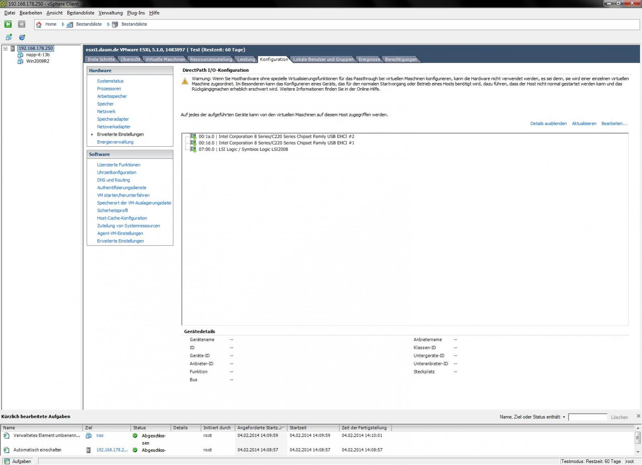Viewport: 642px width, 465px height.
Task: Switch to the Erste Schritte tab
Action: coord(101,59)
